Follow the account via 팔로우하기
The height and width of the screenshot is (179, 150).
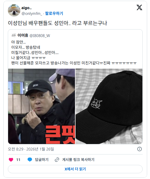54,14
